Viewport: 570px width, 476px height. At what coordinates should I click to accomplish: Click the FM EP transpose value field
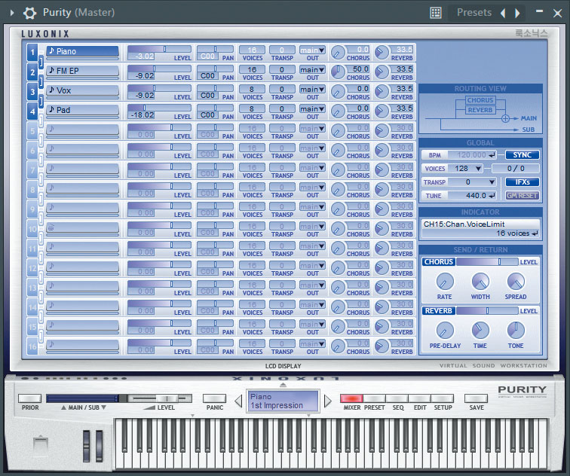point(282,69)
